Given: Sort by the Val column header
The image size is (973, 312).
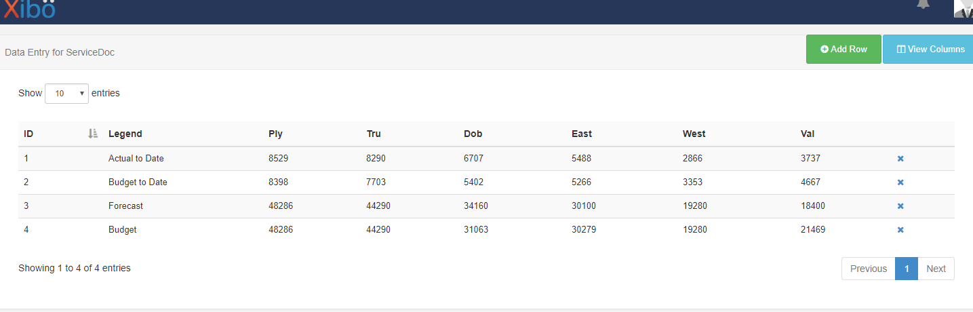Looking at the screenshot, I should click(x=808, y=134).
